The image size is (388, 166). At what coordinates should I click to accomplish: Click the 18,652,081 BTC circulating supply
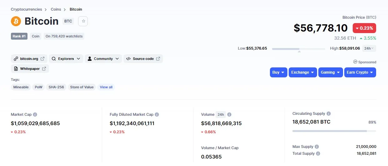pos(311,122)
